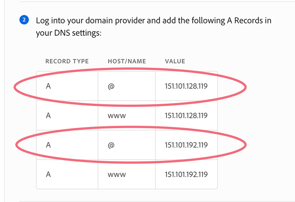The height and width of the screenshot is (202, 295).
Task: Select the @ host cell for 151.101.128.119
Action: pyautogui.click(x=111, y=86)
